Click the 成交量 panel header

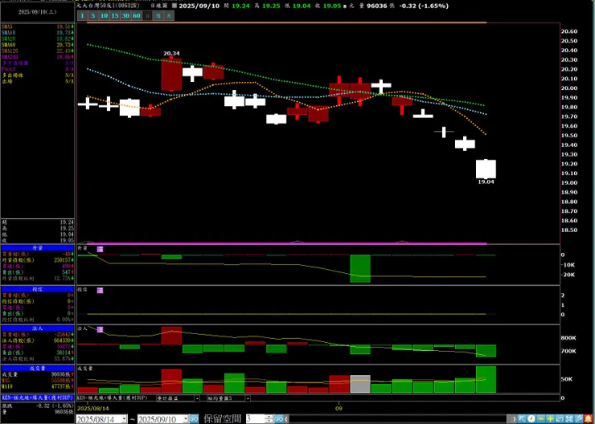37,369
